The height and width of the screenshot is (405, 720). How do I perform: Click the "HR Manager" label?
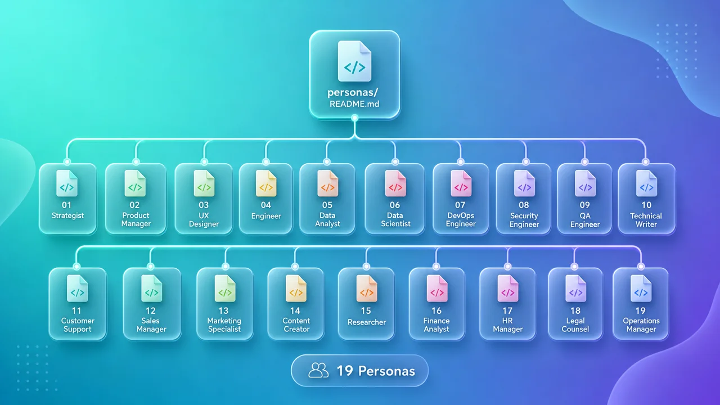507,325
